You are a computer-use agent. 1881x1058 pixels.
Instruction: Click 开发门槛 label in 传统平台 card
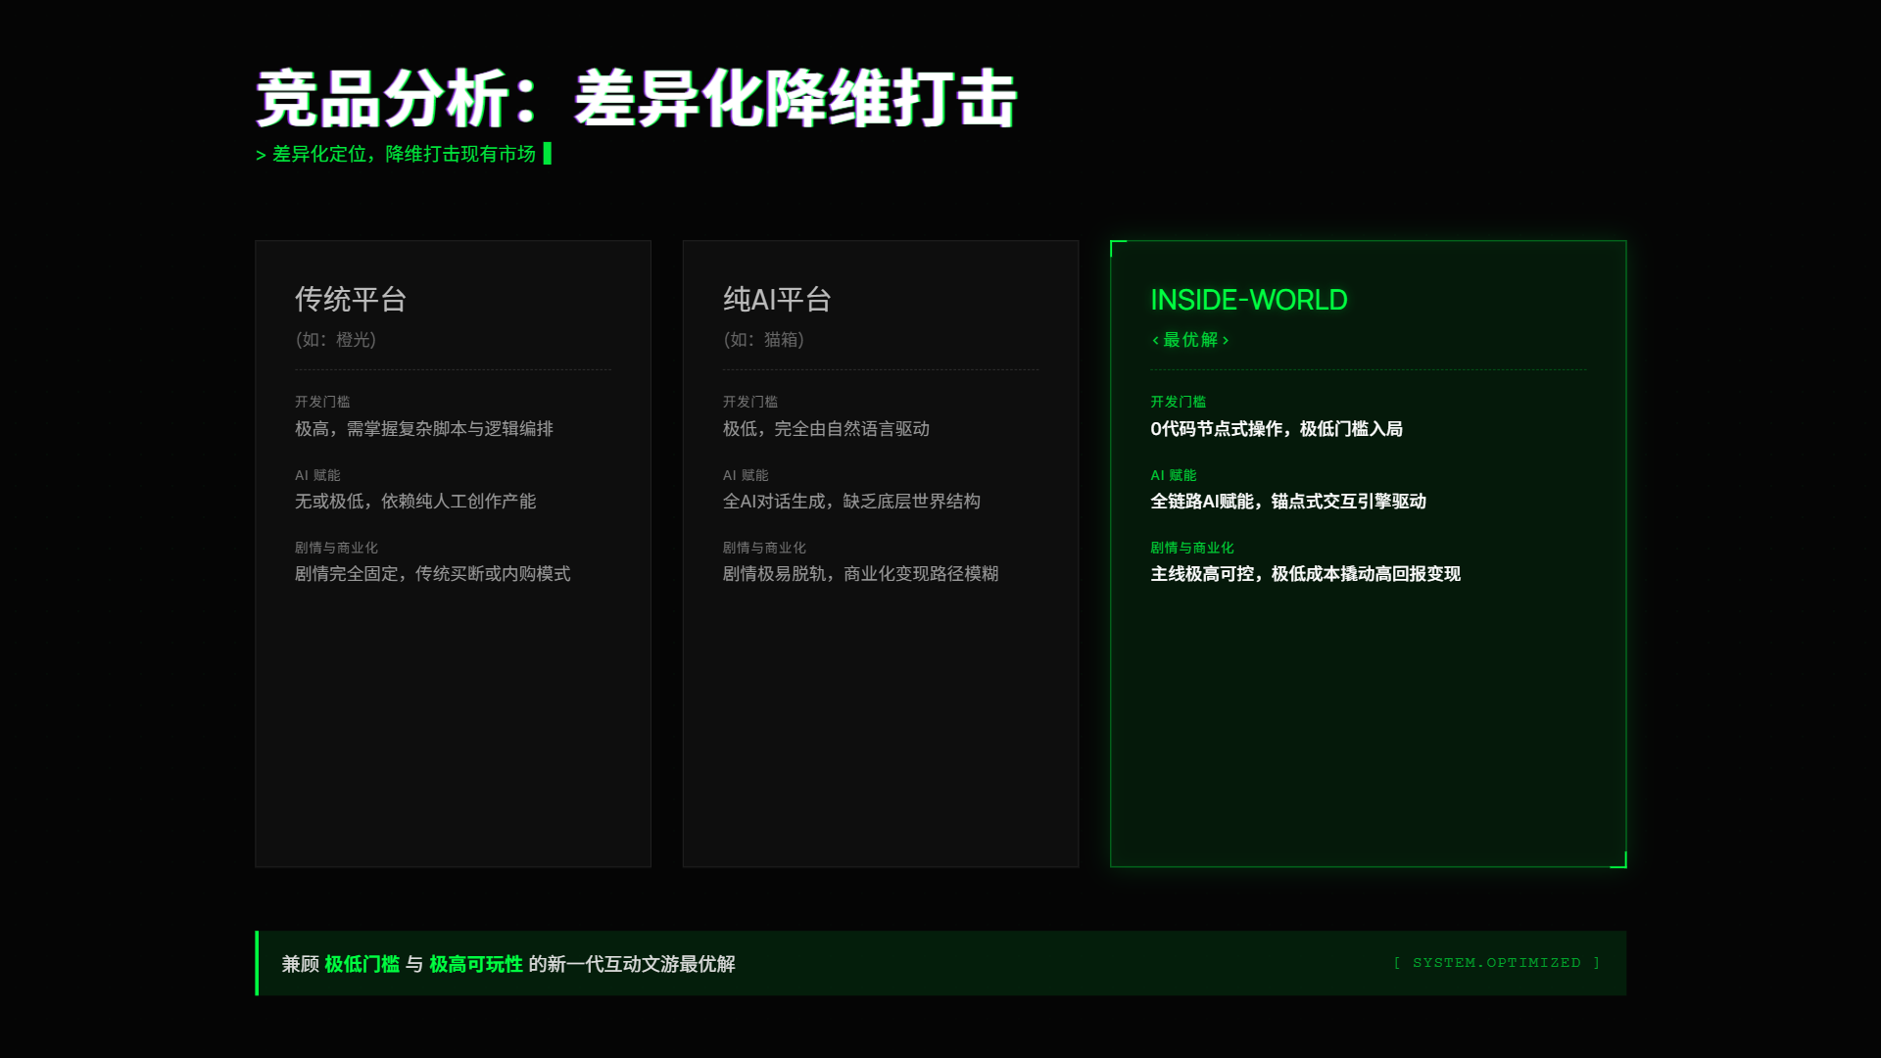click(x=322, y=402)
